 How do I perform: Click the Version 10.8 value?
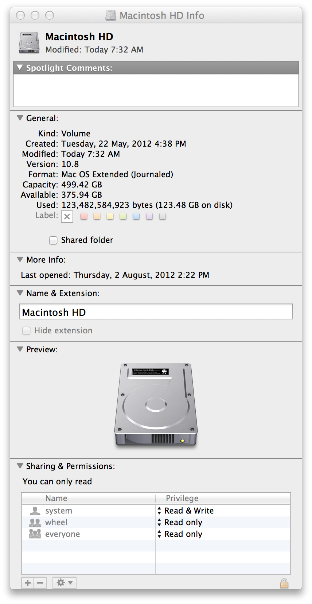coord(70,164)
